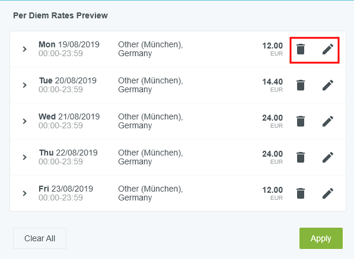
Task: Delete the Tue 20/08/2019 rate row
Action: [x=301, y=85]
